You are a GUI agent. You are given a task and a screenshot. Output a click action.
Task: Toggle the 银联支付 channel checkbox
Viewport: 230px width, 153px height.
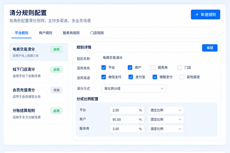(x=155, y=77)
